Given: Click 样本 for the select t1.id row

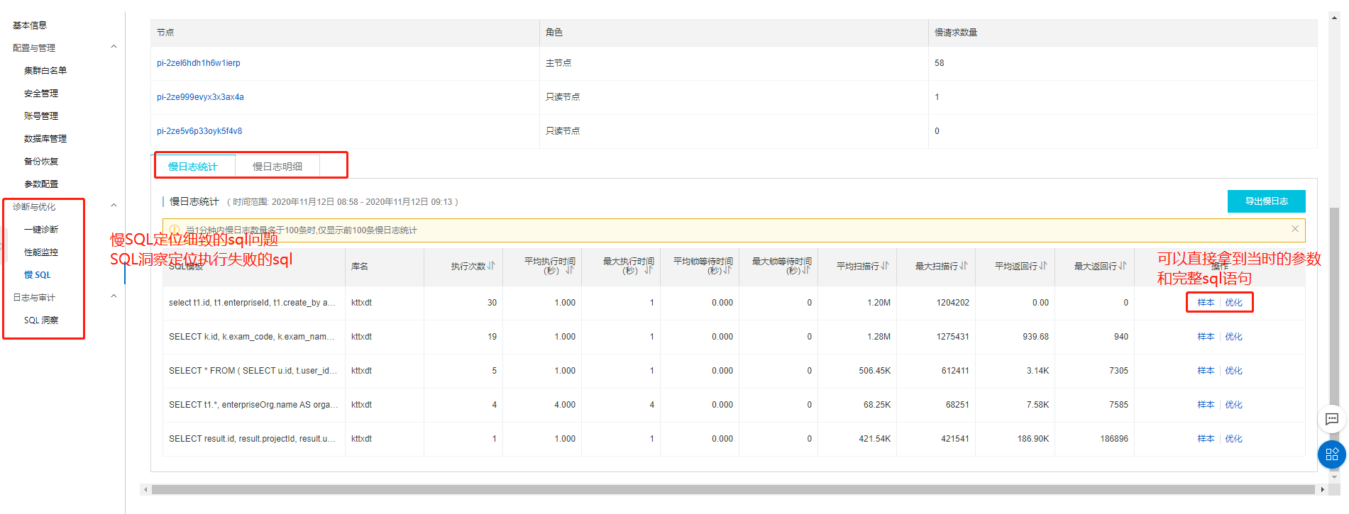Looking at the screenshot, I should (1206, 303).
